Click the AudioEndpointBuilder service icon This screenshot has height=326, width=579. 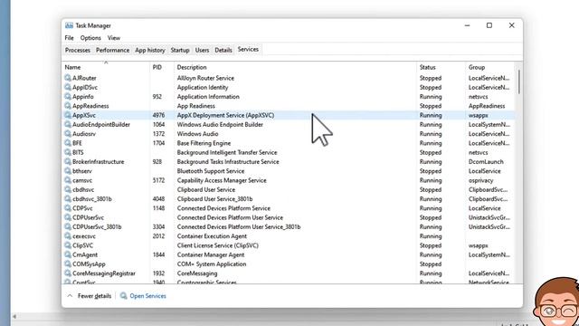coord(68,124)
